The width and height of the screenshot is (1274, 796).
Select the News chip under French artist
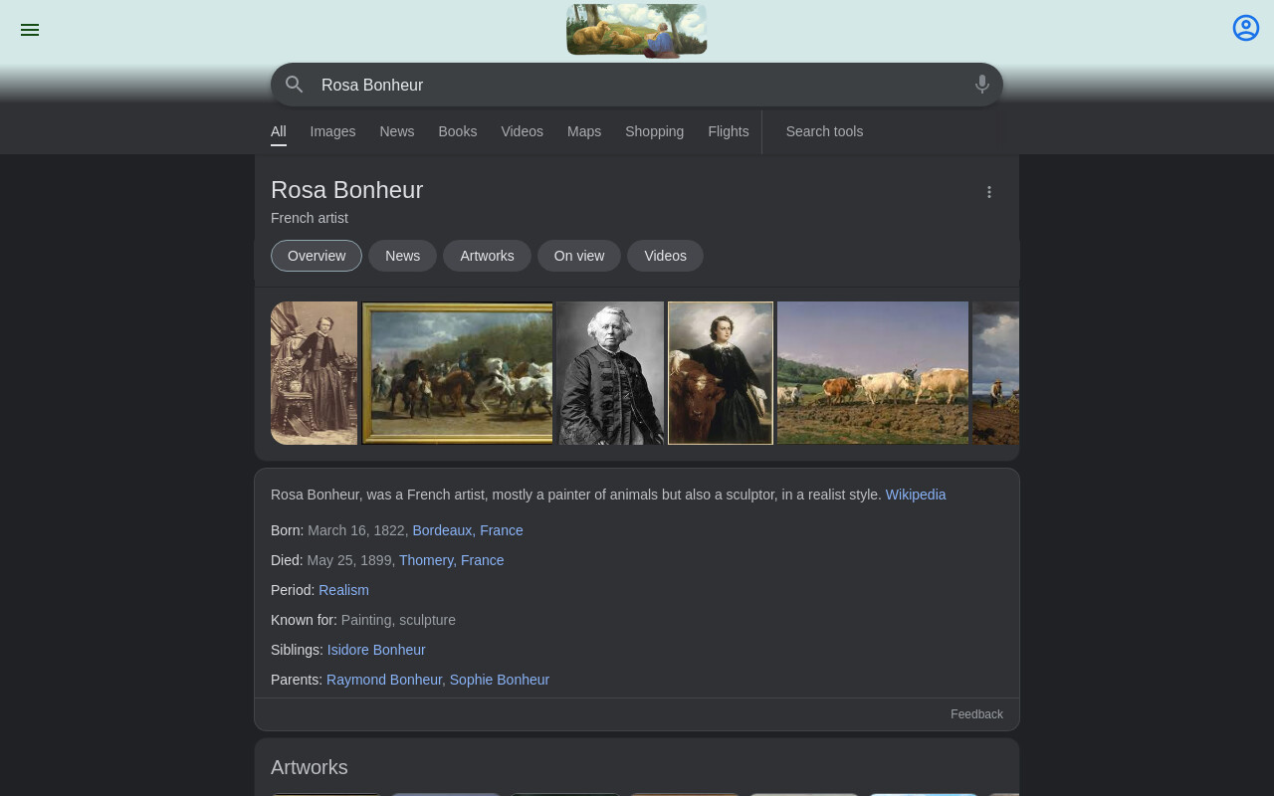pyautogui.click(x=402, y=256)
